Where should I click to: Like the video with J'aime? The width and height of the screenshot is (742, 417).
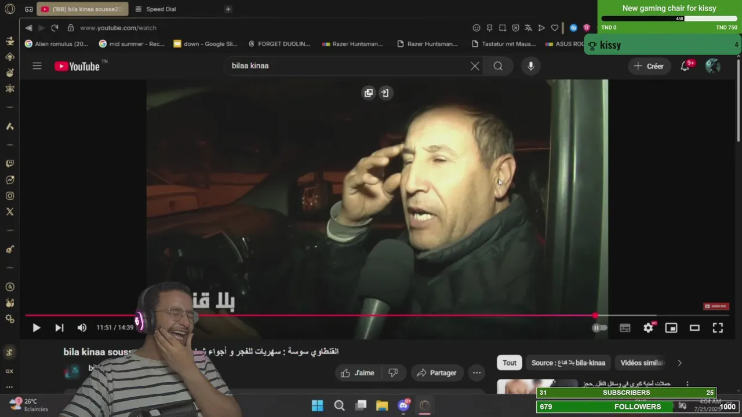pyautogui.click(x=358, y=373)
